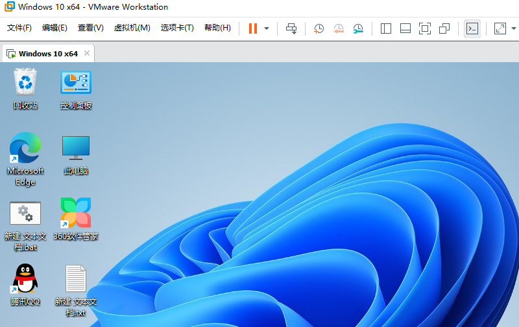The width and height of the screenshot is (519, 327).
Task: Revert to the previous snapshot icon
Action: click(338, 28)
